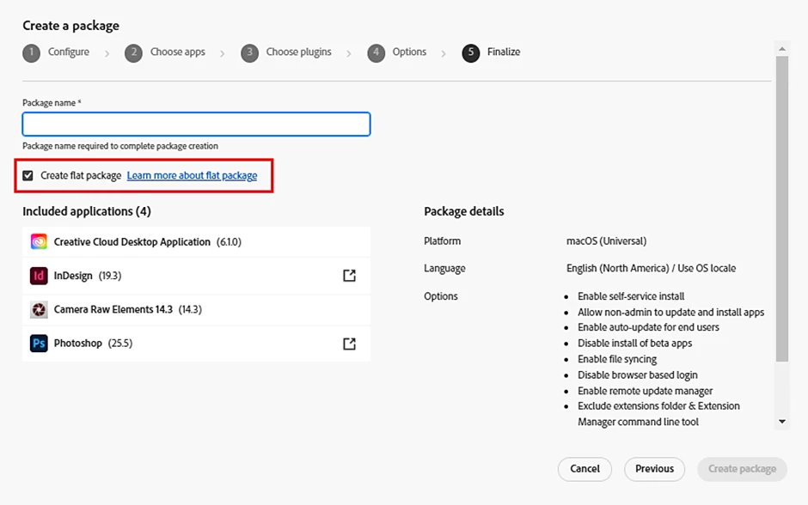Click the Previous button
Image resolution: width=808 pixels, height=505 pixels.
[654, 469]
